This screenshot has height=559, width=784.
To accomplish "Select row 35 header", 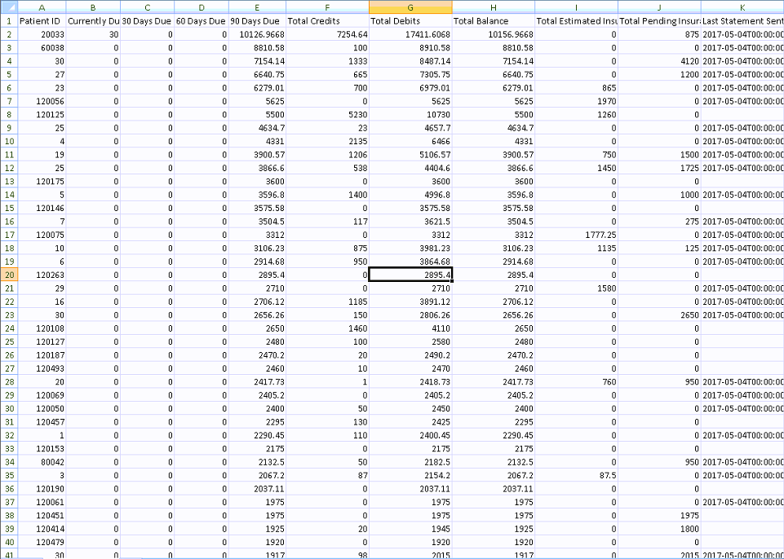I will 8,475.
